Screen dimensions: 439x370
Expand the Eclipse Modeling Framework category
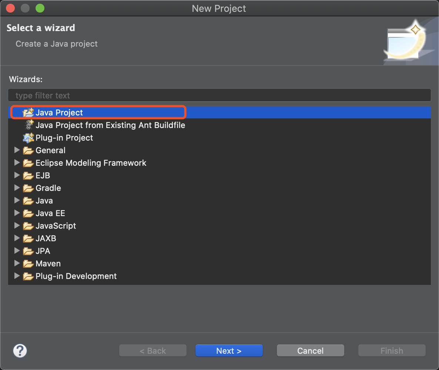17,162
